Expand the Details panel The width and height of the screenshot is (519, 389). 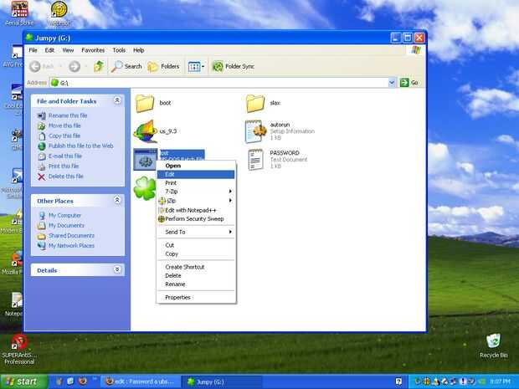(117, 269)
